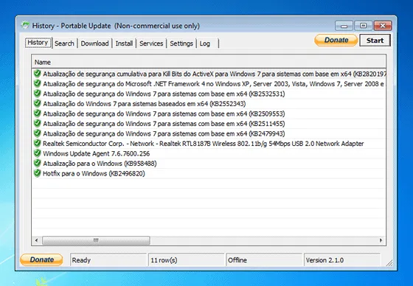The width and height of the screenshot is (413, 286).
Task: Click green shield icon beside KB2552343 row
Action: coord(38,103)
